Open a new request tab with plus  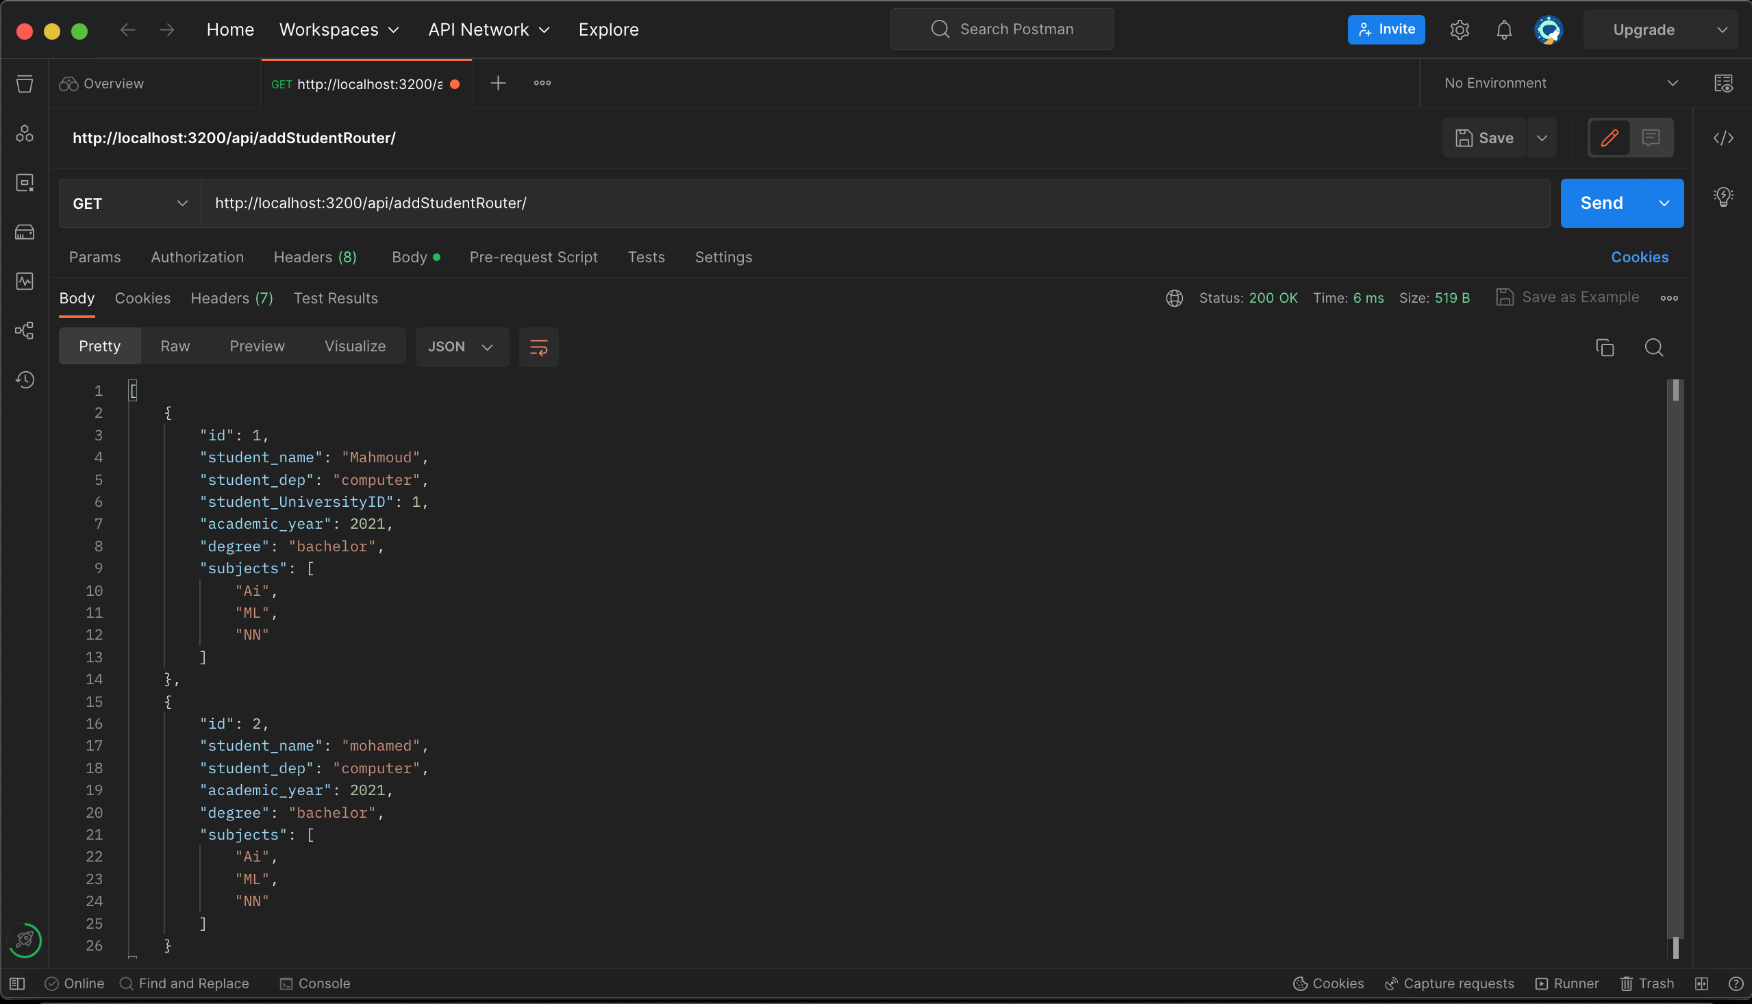pyautogui.click(x=498, y=84)
